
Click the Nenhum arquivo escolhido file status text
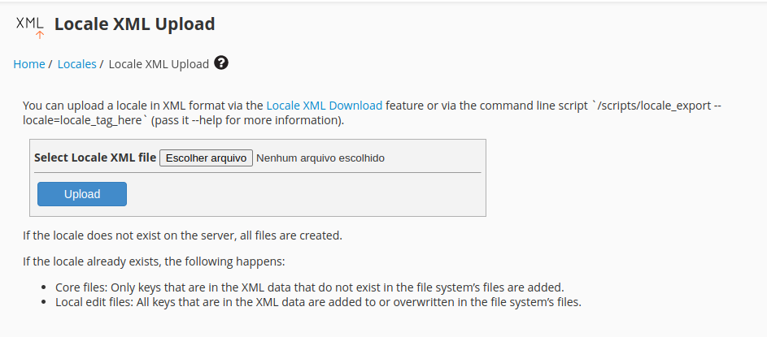[x=320, y=158]
